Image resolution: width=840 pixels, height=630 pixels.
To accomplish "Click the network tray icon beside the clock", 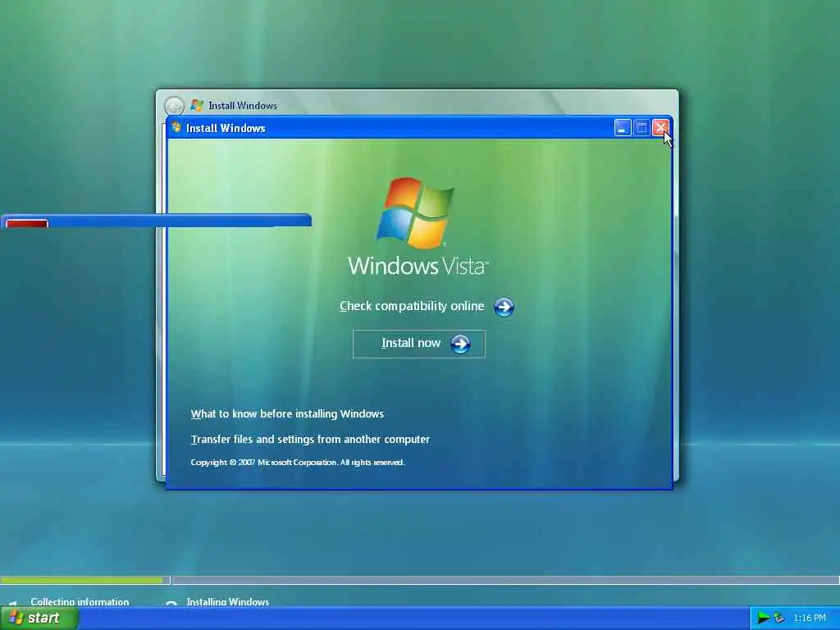I will pos(778,619).
